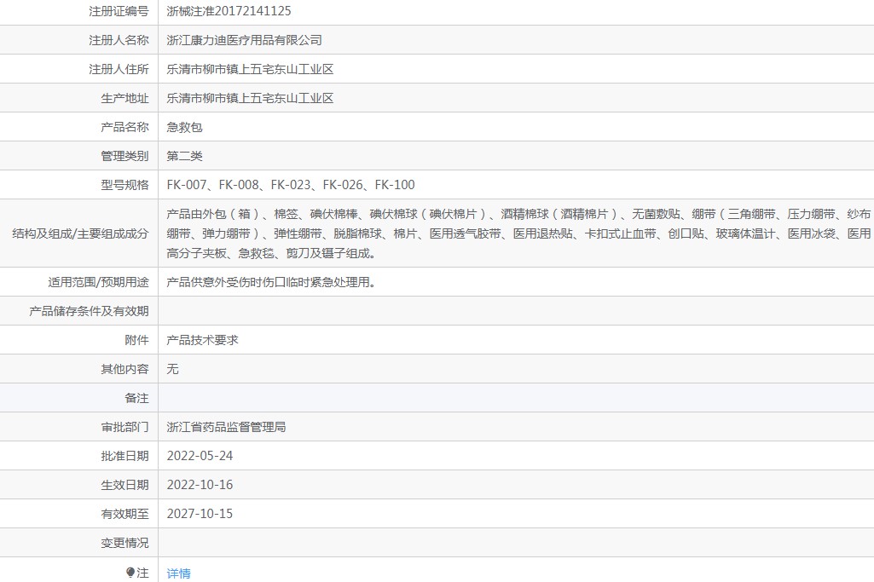874x582 pixels.
Task: Select expiry date 2027-10-15
Action: click(200, 514)
